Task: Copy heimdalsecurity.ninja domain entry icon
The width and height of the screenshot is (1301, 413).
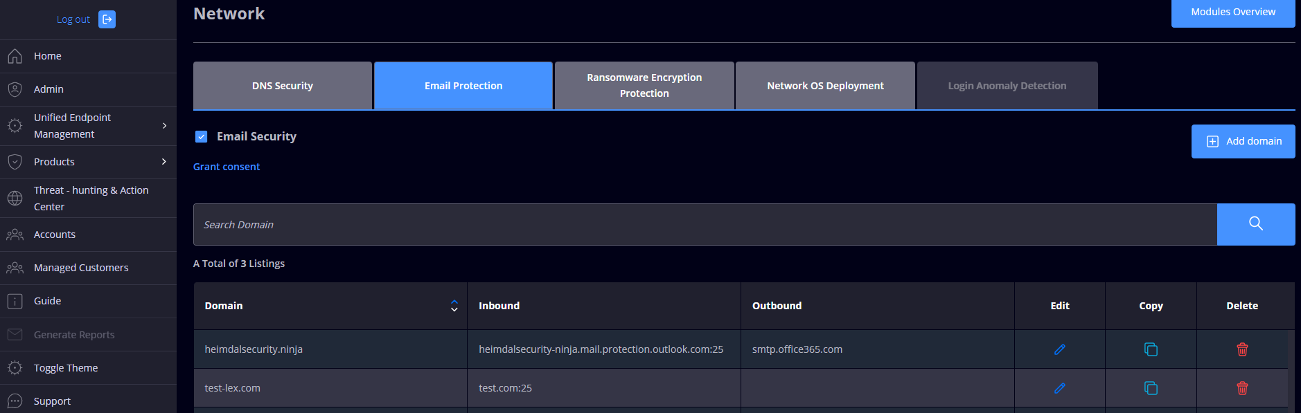Action: tap(1151, 349)
